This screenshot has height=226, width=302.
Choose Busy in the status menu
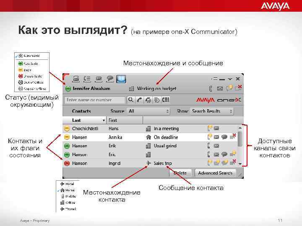click(x=25, y=70)
